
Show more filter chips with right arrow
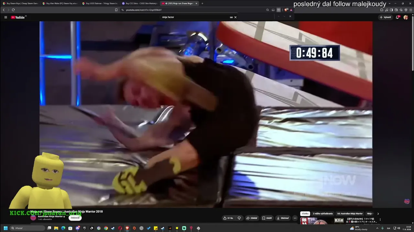[x=378, y=214]
